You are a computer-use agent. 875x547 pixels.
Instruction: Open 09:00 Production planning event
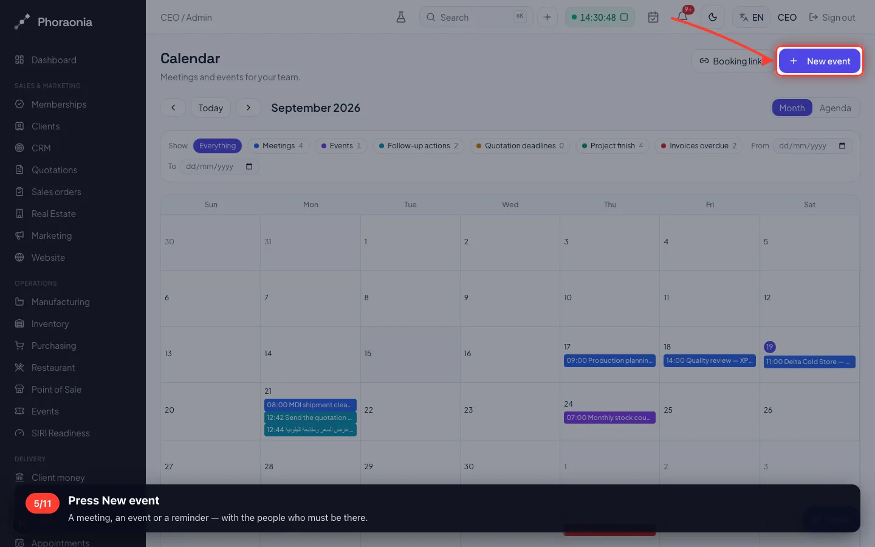click(609, 361)
